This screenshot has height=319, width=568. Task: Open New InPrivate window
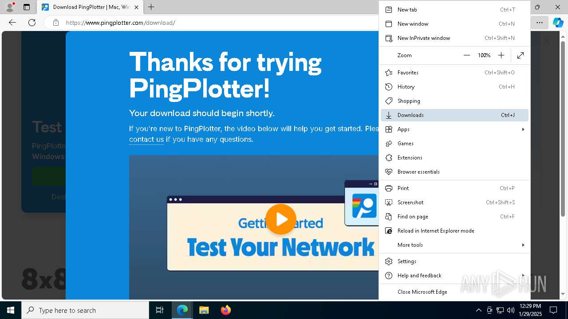tap(454, 38)
